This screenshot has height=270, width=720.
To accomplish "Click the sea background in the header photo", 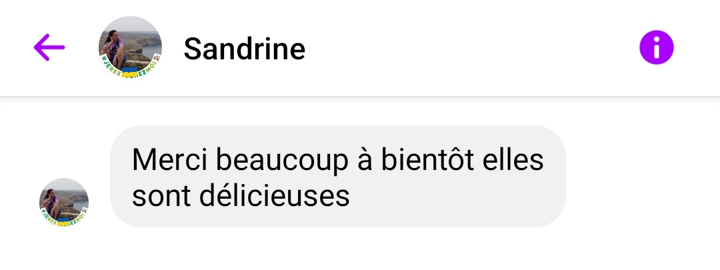I will click(153, 50).
